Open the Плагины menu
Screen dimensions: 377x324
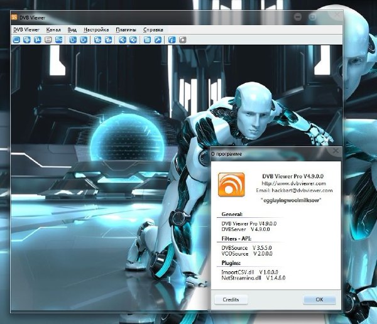click(x=126, y=30)
